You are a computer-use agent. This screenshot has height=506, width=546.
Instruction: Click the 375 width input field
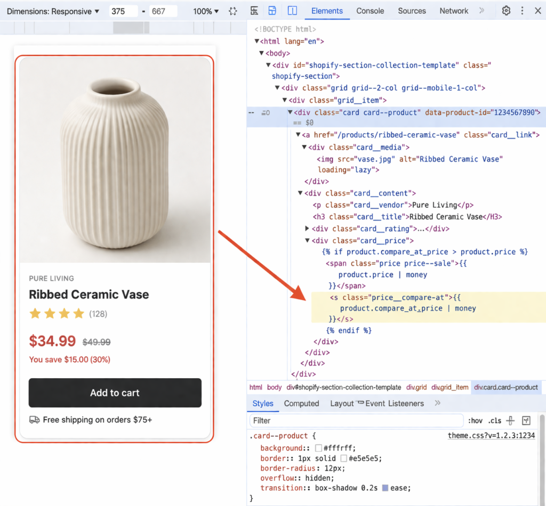[x=124, y=11]
